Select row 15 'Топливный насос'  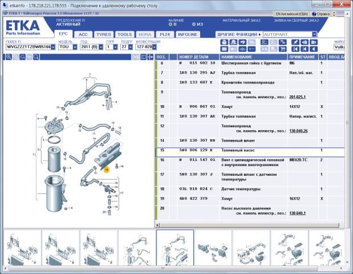[x=250, y=152]
